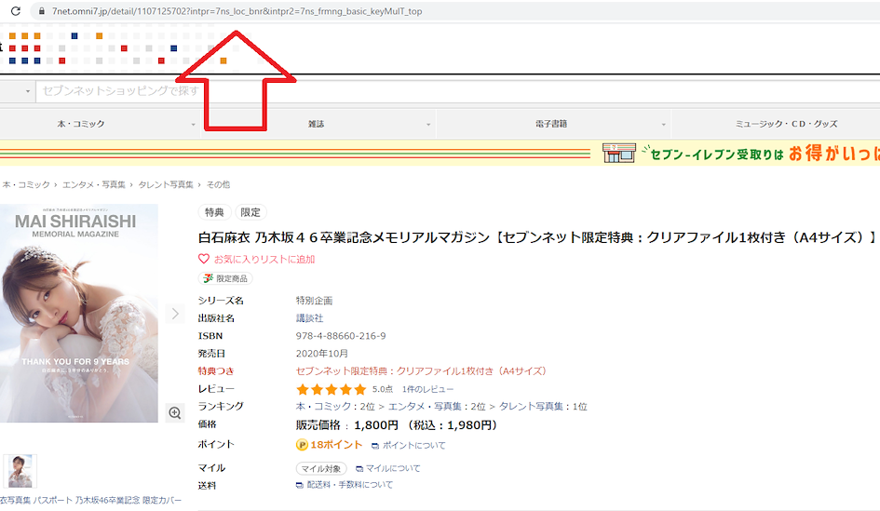The image size is (880, 511).
Task: Open the セブン‐イレブン受取りは banner
Action: click(x=716, y=155)
